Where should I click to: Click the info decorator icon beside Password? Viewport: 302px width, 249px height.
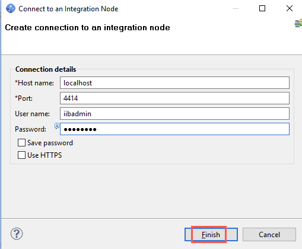click(x=57, y=126)
